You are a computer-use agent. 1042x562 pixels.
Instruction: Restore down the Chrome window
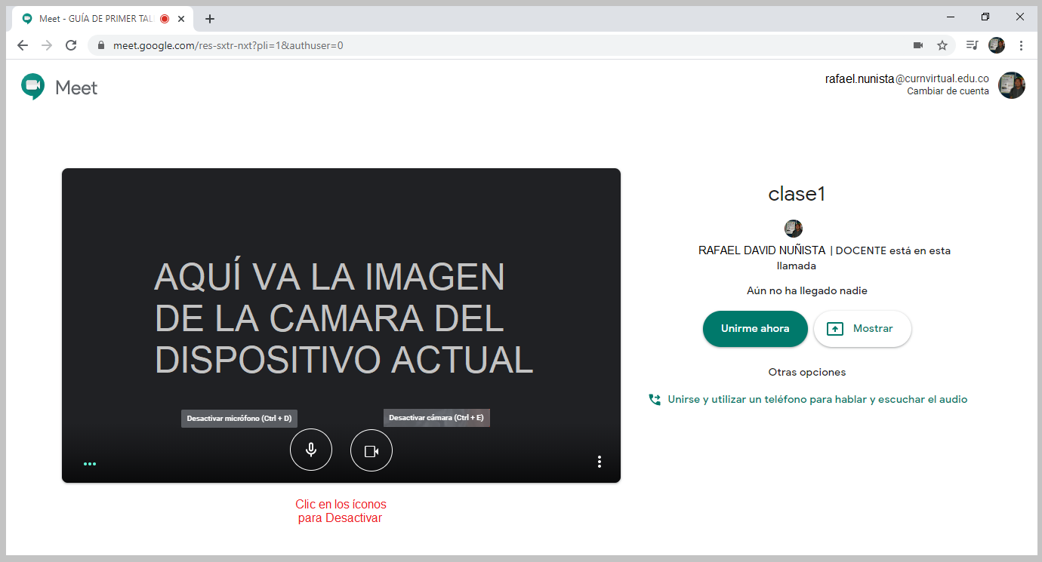coord(985,17)
